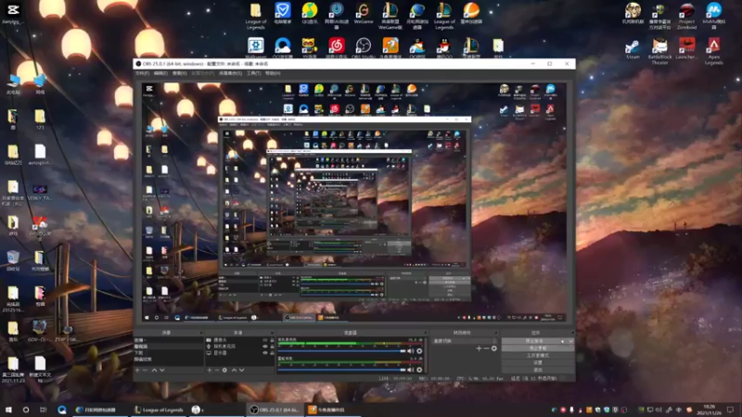Add a new scene in OBS Scenes panel
This screenshot has height=417, width=742.
click(x=137, y=370)
